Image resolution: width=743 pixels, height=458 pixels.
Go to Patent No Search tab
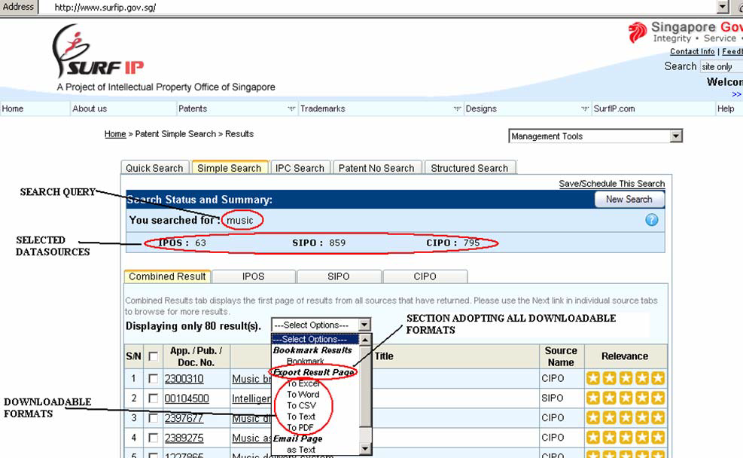click(x=376, y=168)
